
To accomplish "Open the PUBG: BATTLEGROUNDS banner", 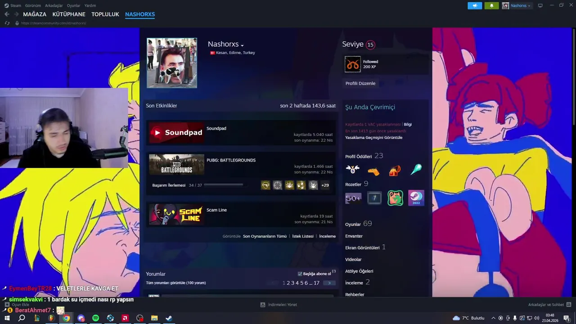I will (x=176, y=164).
